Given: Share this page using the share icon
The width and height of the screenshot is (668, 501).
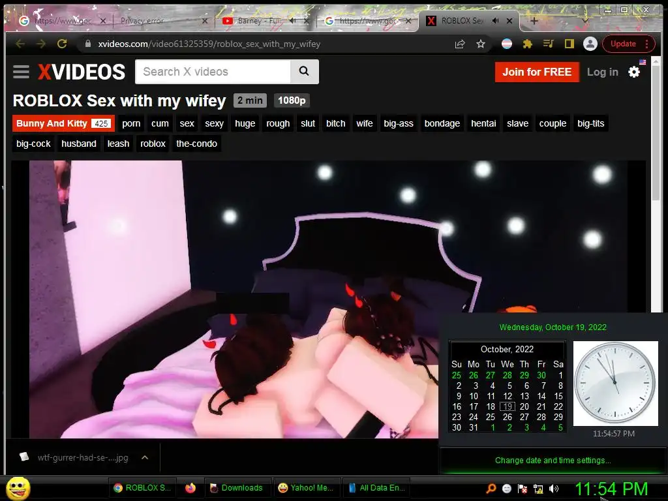Looking at the screenshot, I should pos(460,44).
